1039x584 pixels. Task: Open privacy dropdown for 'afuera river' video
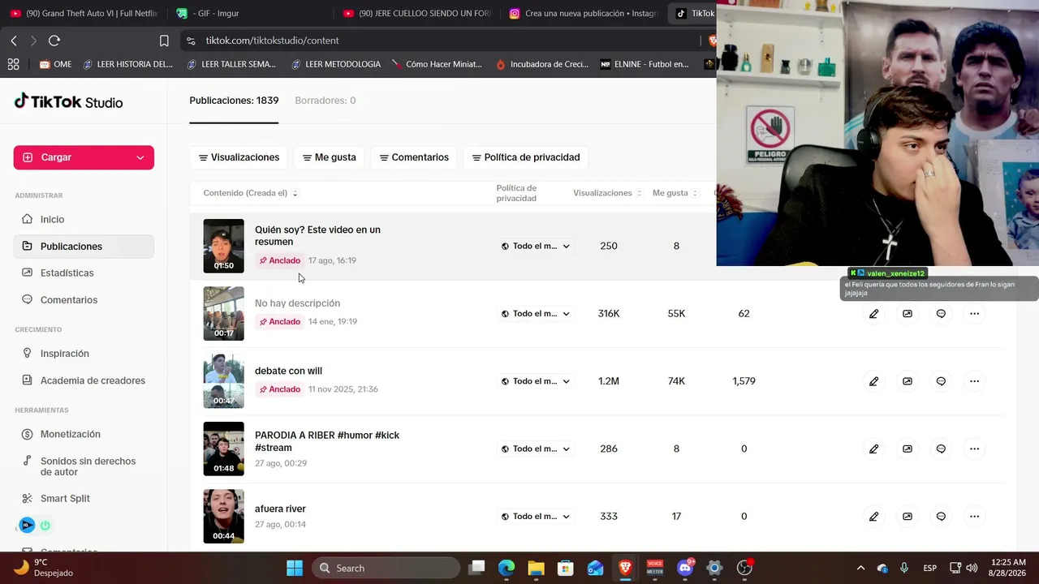coord(536,516)
